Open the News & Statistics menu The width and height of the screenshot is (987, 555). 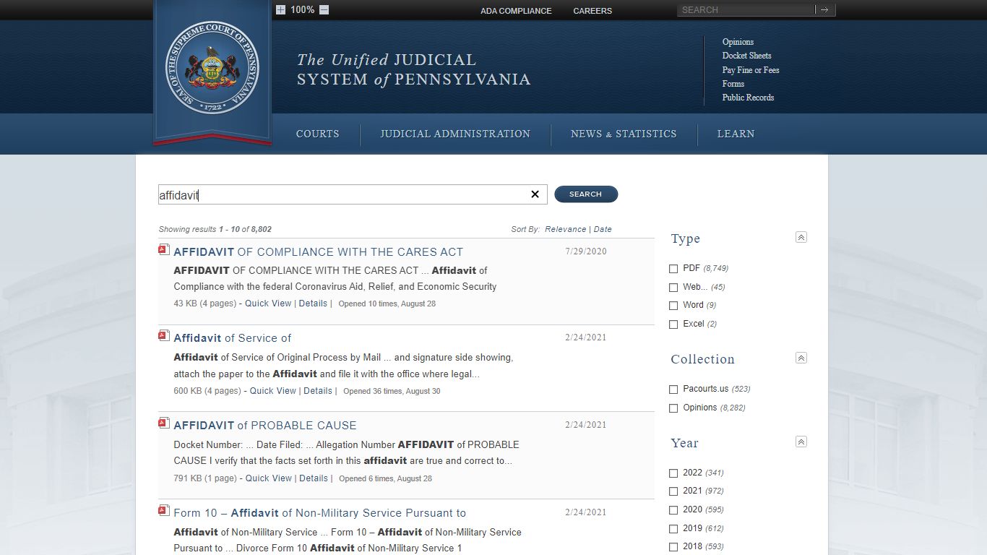(624, 134)
